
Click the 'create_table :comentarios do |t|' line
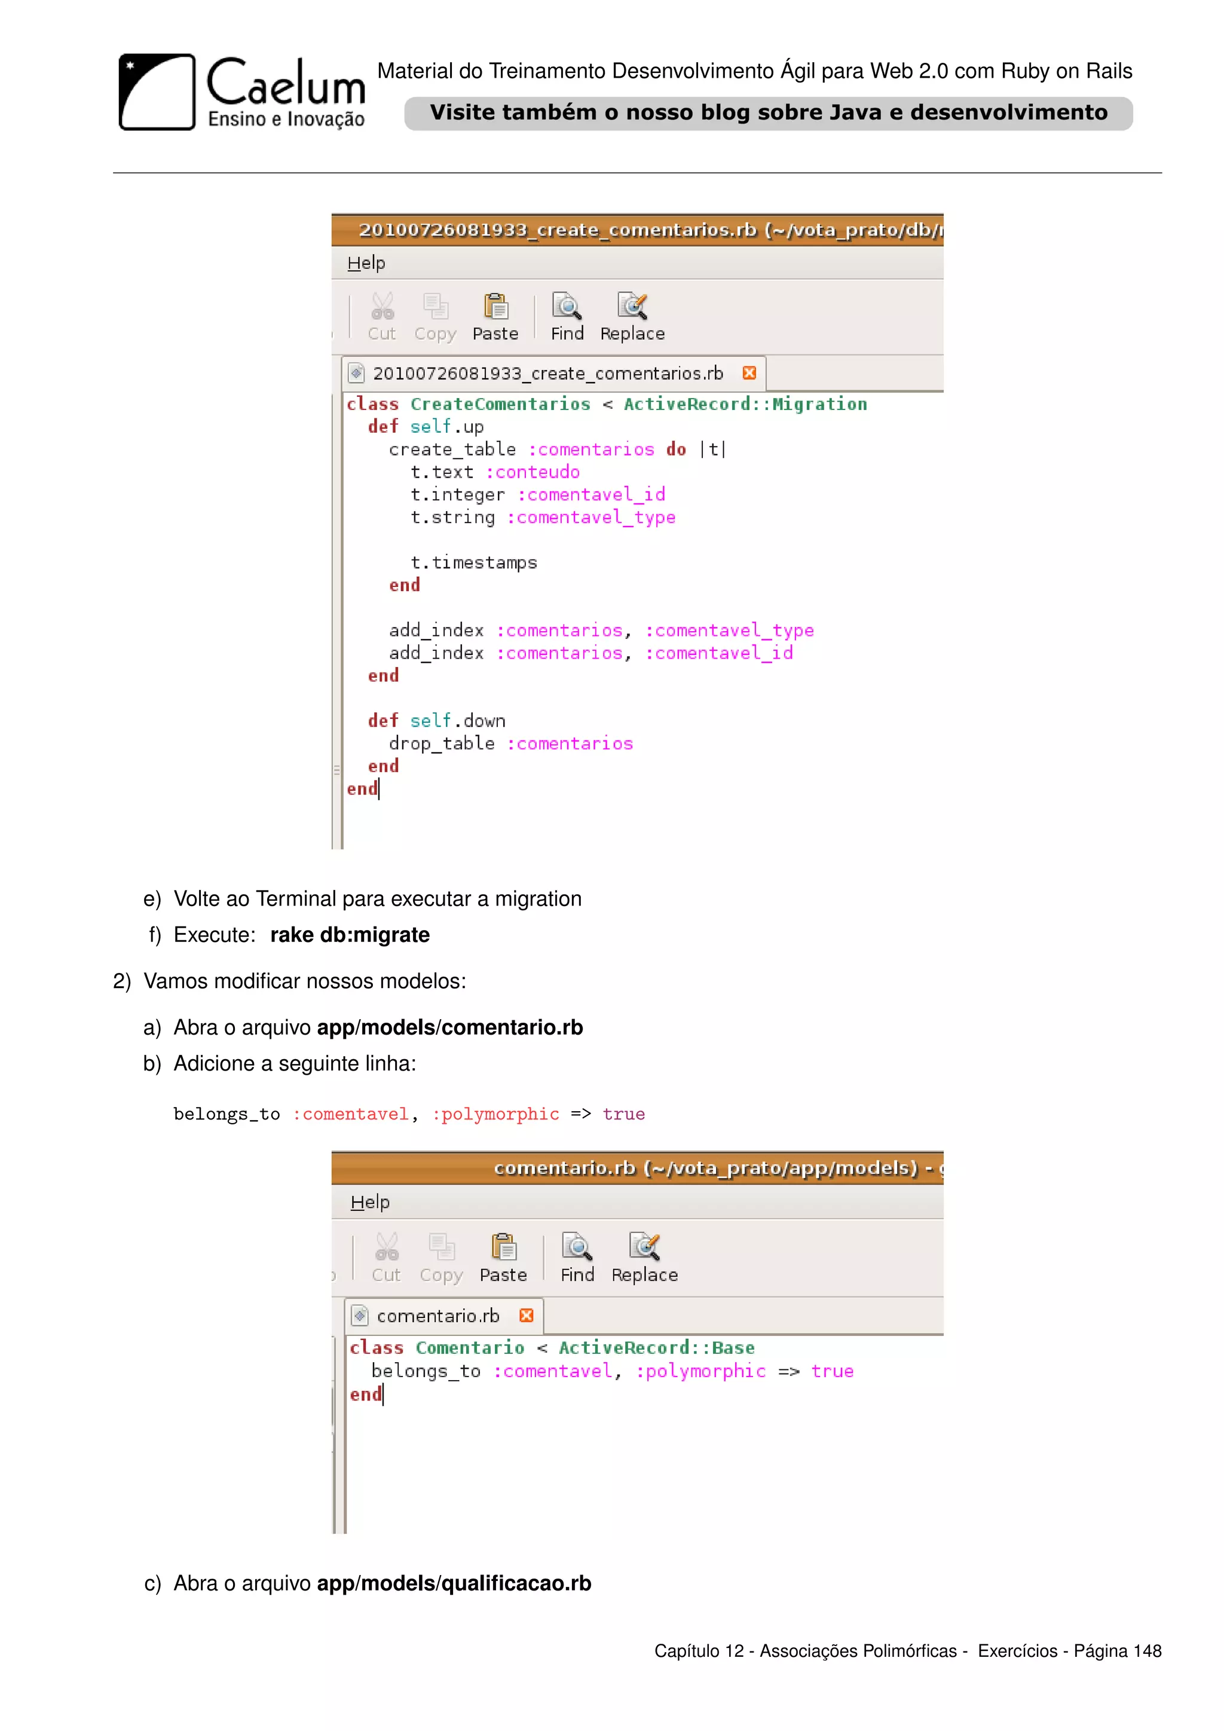coord(558,449)
